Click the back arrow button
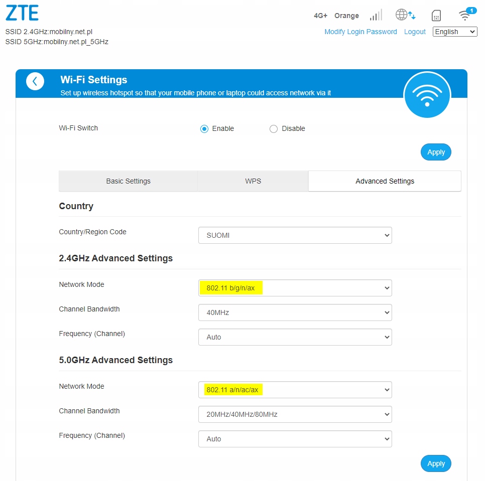The image size is (485, 481). pyautogui.click(x=35, y=81)
